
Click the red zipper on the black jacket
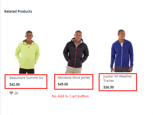coord(75,56)
